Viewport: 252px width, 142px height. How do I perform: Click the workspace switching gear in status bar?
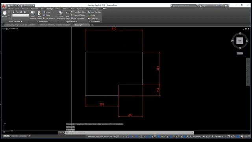pos(204,136)
